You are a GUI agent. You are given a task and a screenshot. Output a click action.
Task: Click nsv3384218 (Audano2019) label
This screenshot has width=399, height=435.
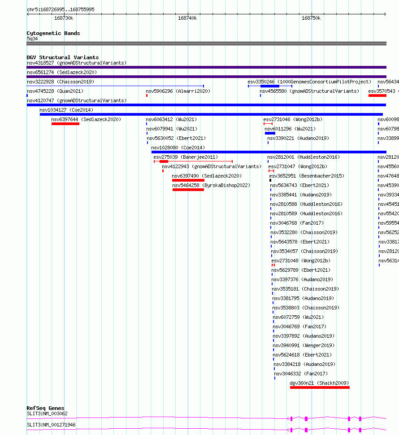coord(304,365)
